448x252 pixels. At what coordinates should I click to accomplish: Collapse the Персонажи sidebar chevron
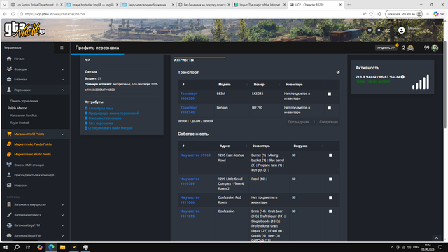(x=62, y=90)
